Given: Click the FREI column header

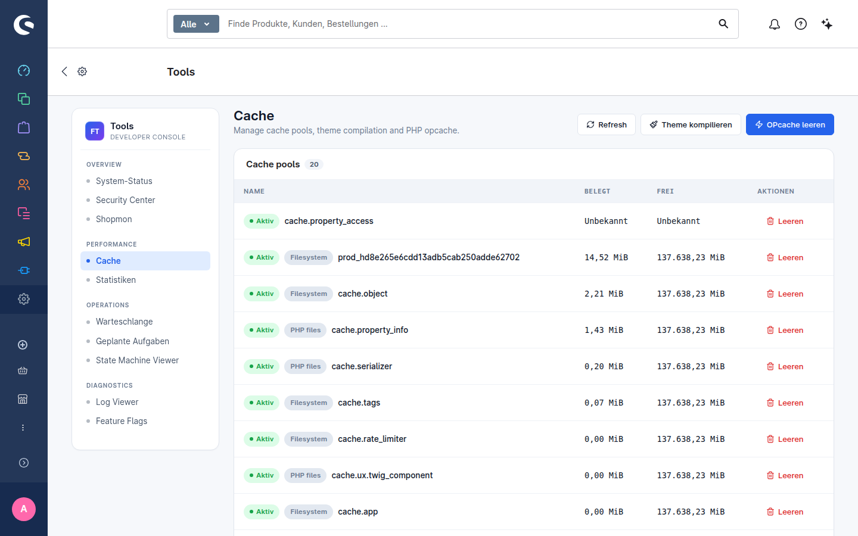Looking at the screenshot, I should pos(665,191).
